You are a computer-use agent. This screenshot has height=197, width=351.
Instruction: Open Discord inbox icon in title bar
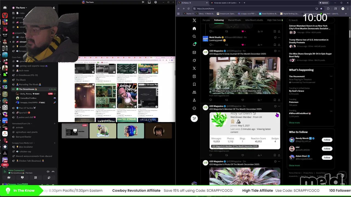click(149, 2)
